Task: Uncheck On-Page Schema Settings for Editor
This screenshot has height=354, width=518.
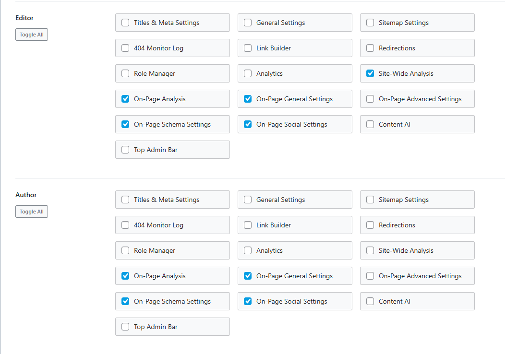Action: coord(125,124)
